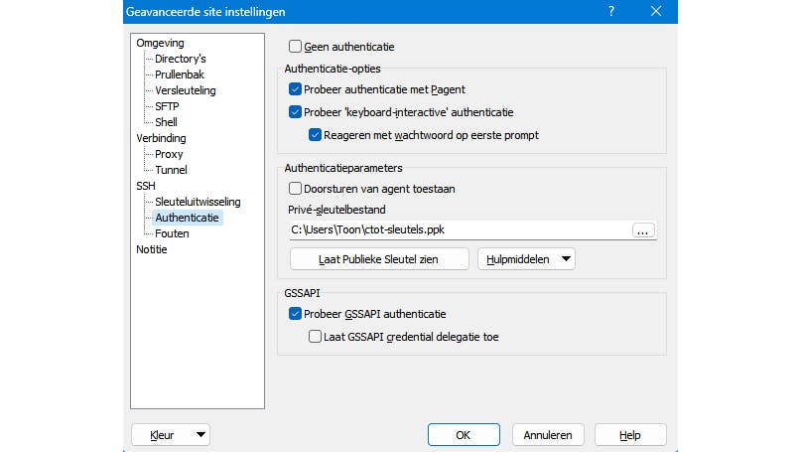Check 'Laat GSSAPI credential delegatie toe'
The width and height of the screenshot is (802, 452).
[315, 337]
